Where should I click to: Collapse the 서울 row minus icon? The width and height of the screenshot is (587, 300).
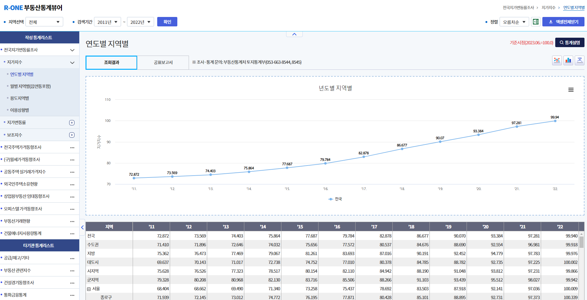point(89,289)
